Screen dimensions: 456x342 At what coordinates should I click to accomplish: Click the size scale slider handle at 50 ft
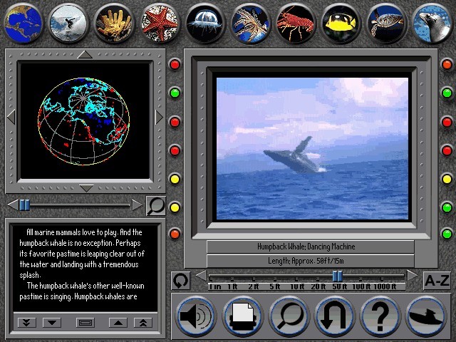337,276
